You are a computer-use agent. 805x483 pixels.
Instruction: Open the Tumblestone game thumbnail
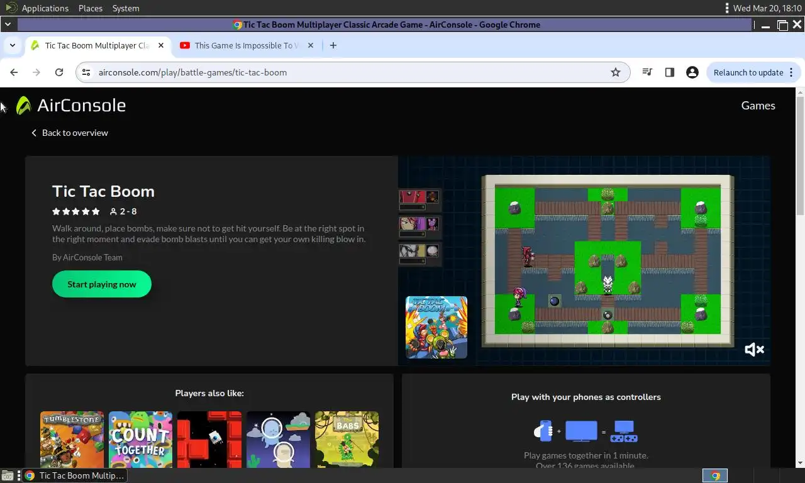click(72, 440)
